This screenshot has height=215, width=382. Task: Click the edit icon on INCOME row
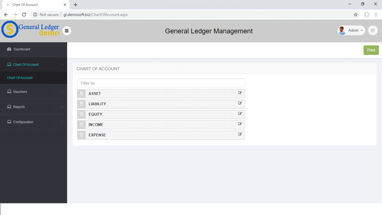(240, 124)
